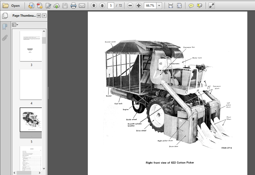Open the zoom level dropdown arrow
This screenshot has width=255, height=175.
[159, 6]
